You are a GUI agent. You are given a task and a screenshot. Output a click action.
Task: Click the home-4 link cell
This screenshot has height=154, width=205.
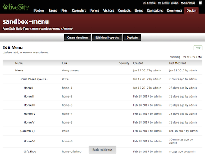[x=67, y=114]
